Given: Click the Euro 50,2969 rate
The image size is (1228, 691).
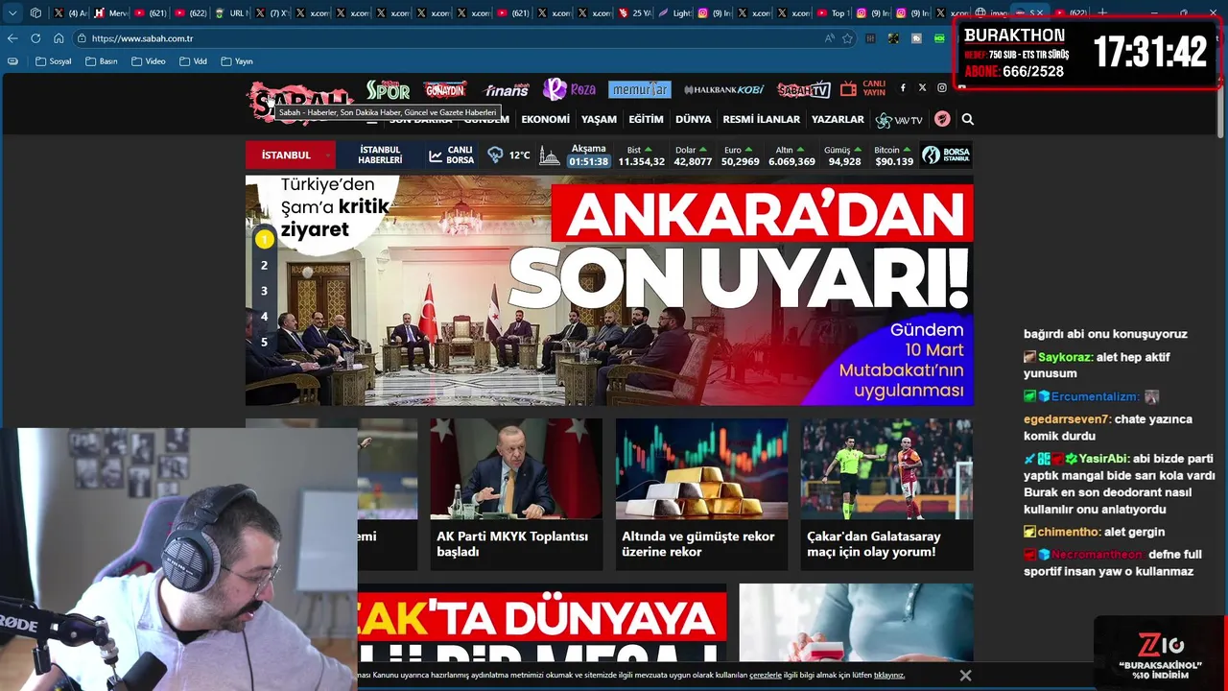Looking at the screenshot, I should (741, 155).
